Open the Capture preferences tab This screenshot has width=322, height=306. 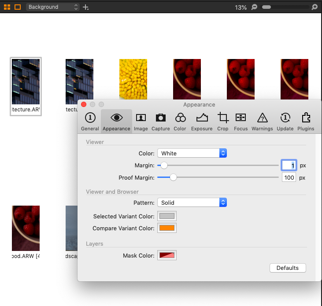point(161,122)
